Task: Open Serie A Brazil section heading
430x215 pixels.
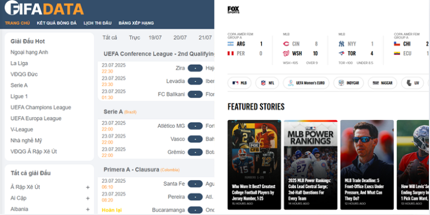Action: (x=120, y=112)
